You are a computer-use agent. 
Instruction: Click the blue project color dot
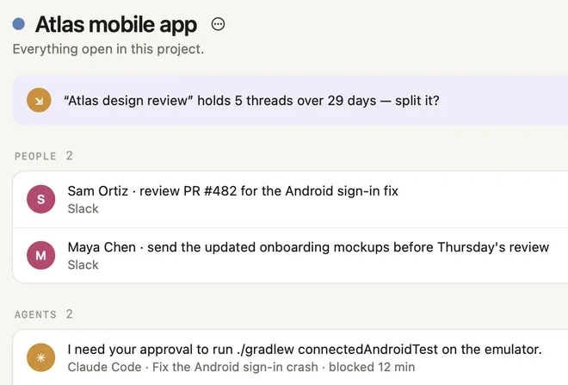[x=18, y=24]
